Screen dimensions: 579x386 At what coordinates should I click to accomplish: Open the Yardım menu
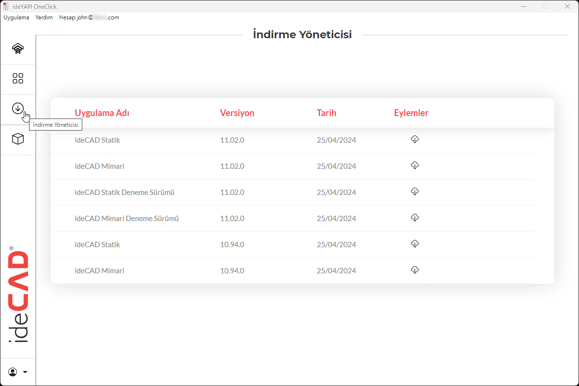pyautogui.click(x=44, y=17)
